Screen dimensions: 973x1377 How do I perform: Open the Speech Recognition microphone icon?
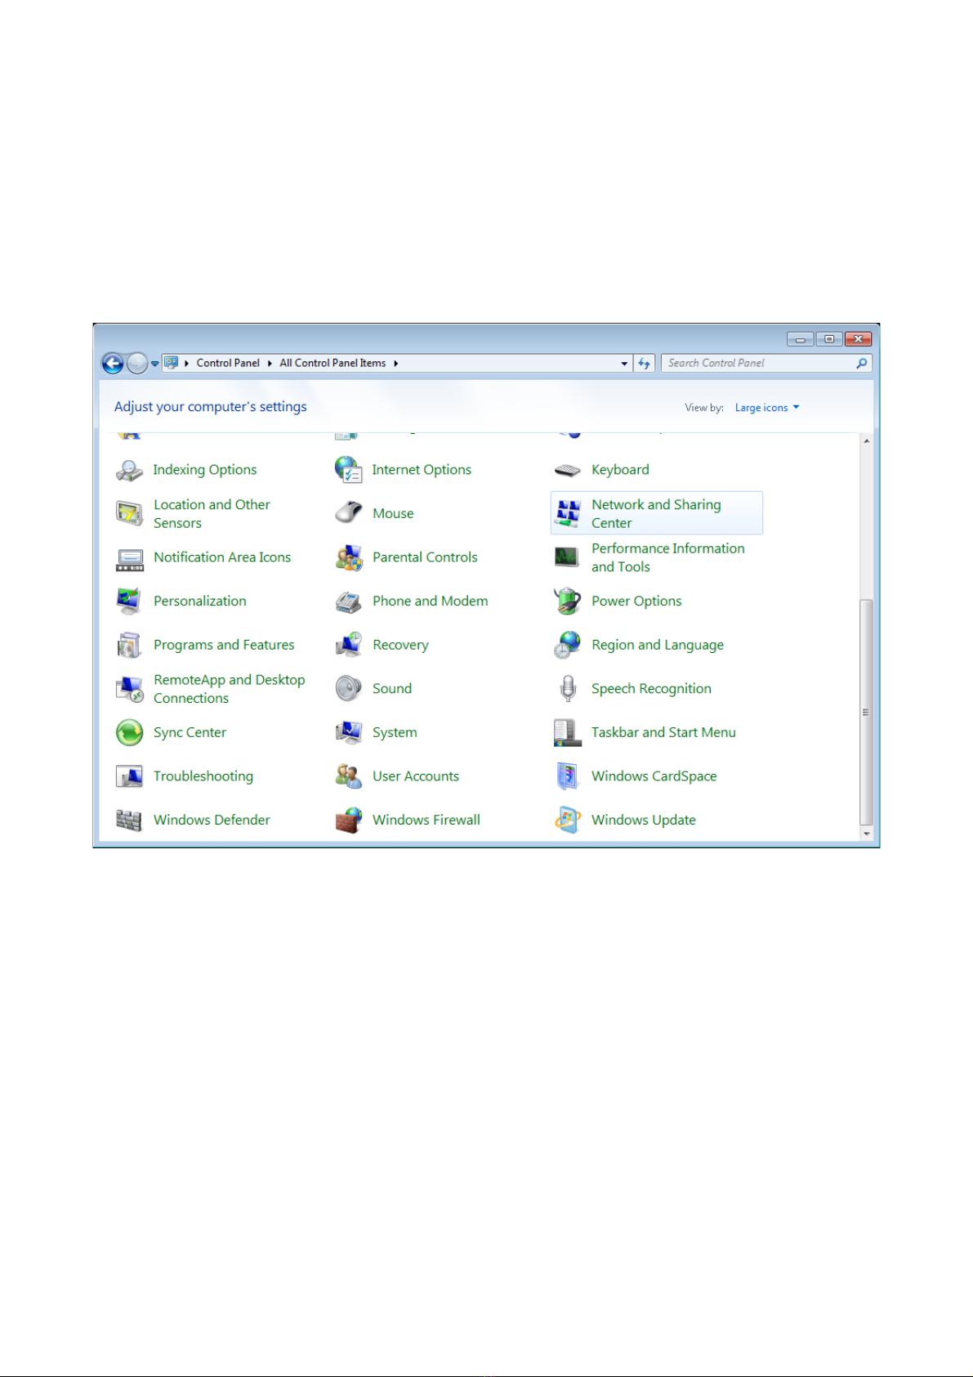coord(568,689)
